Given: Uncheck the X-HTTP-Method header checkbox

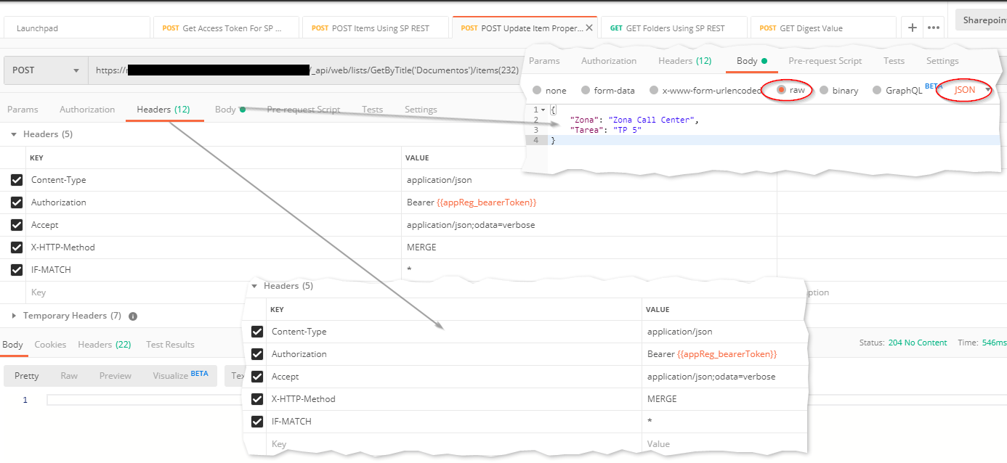Looking at the screenshot, I should [x=16, y=247].
